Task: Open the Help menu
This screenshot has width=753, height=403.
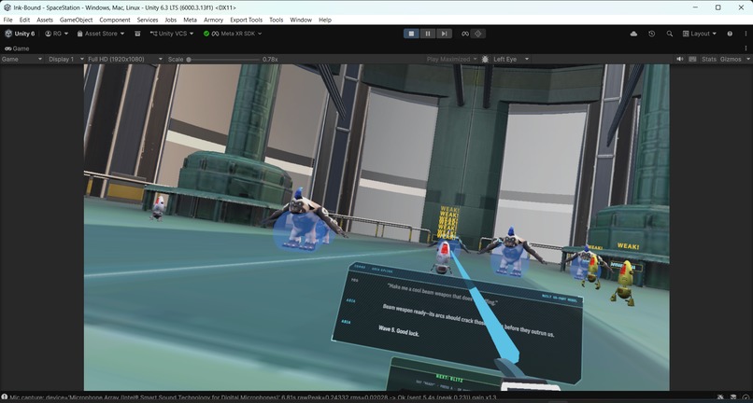Action: pos(325,20)
